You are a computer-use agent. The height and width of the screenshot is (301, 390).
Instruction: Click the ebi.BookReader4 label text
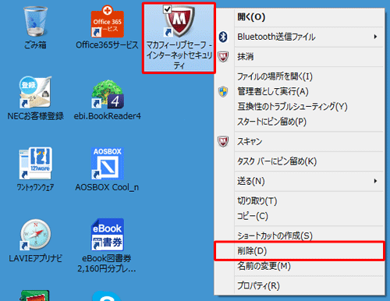point(108,116)
